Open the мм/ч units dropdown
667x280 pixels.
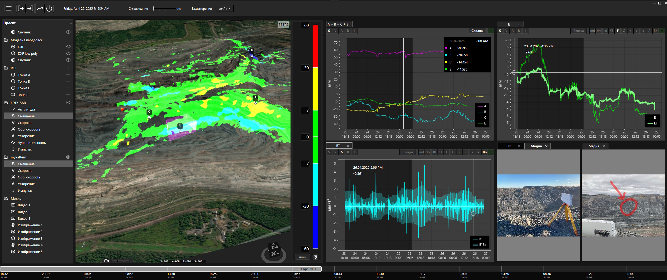point(224,8)
